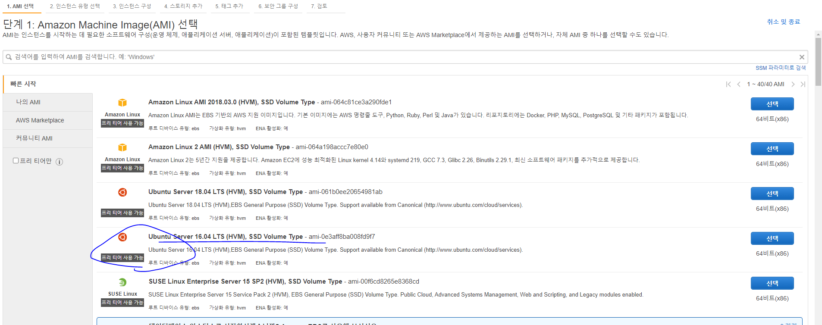Screen dimensions: 822x325
Task: Click Amazon Linux 2 AMI box icon
Action: (122, 147)
